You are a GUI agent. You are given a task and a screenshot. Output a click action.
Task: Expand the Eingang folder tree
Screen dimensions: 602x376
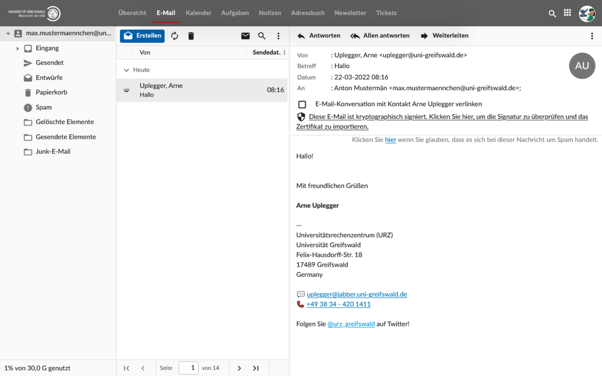point(18,49)
